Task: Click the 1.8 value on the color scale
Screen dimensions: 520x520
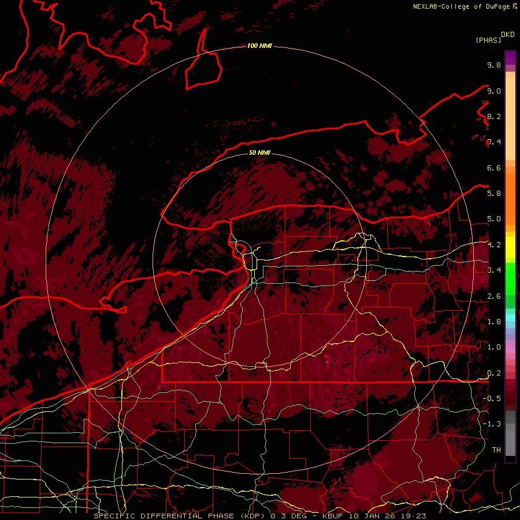Action: (494, 322)
